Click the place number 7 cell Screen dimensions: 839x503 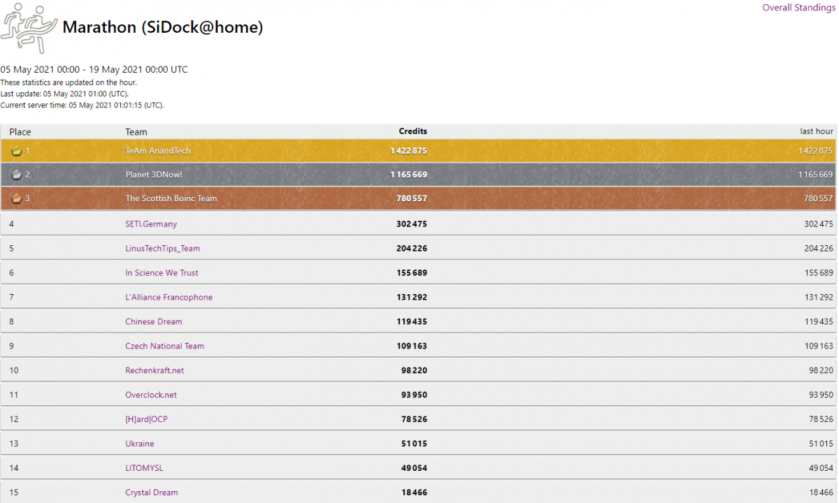coord(12,298)
